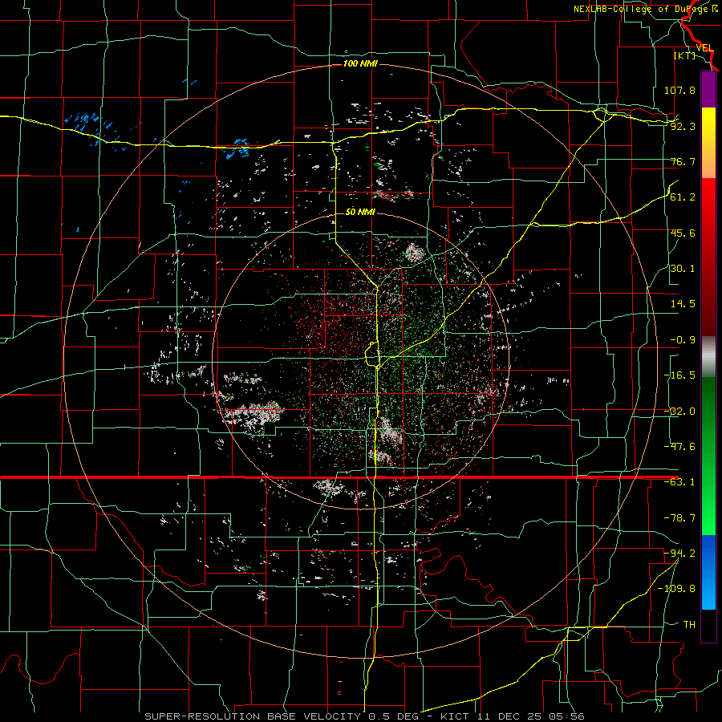Click the 45.6 velocity scale value

(x=683, y=233)
